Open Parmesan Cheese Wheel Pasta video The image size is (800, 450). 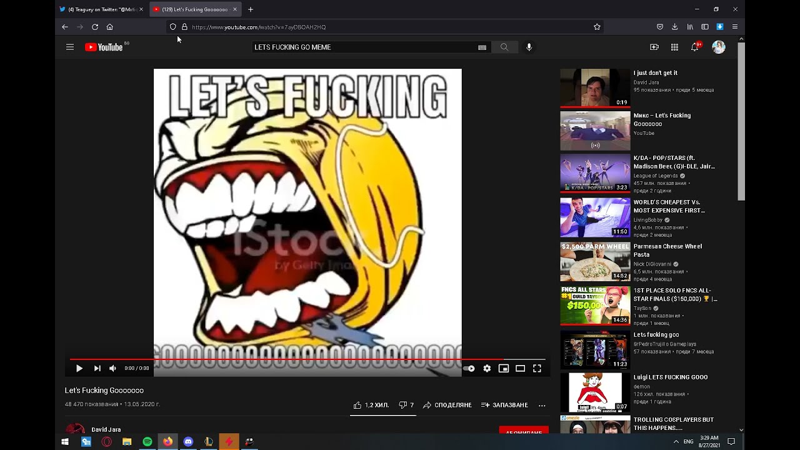(x=595, y=261)
